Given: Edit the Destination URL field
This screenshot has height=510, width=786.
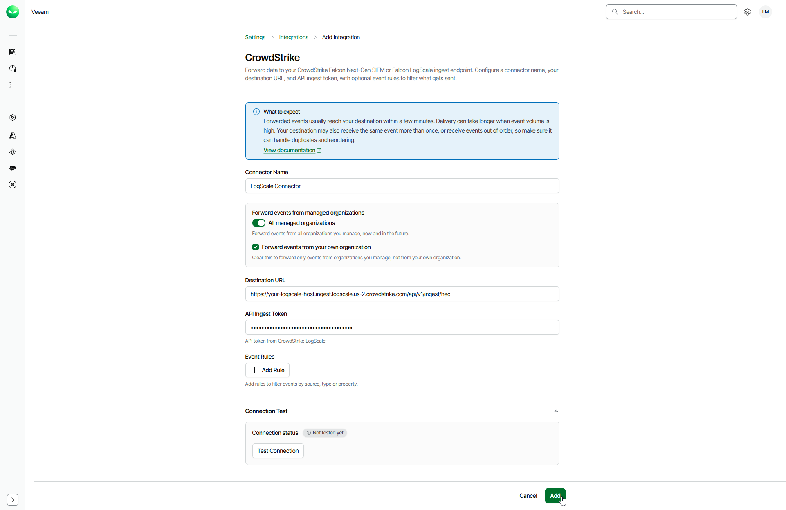Looking at the screenshot, I should (402, 294).
